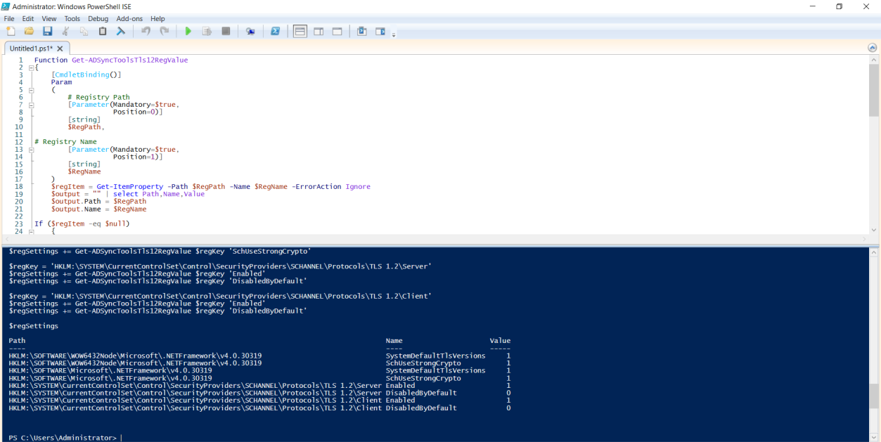The image size is (881, 442).
Task: Open the Edit menu
Action: [28, 18]
